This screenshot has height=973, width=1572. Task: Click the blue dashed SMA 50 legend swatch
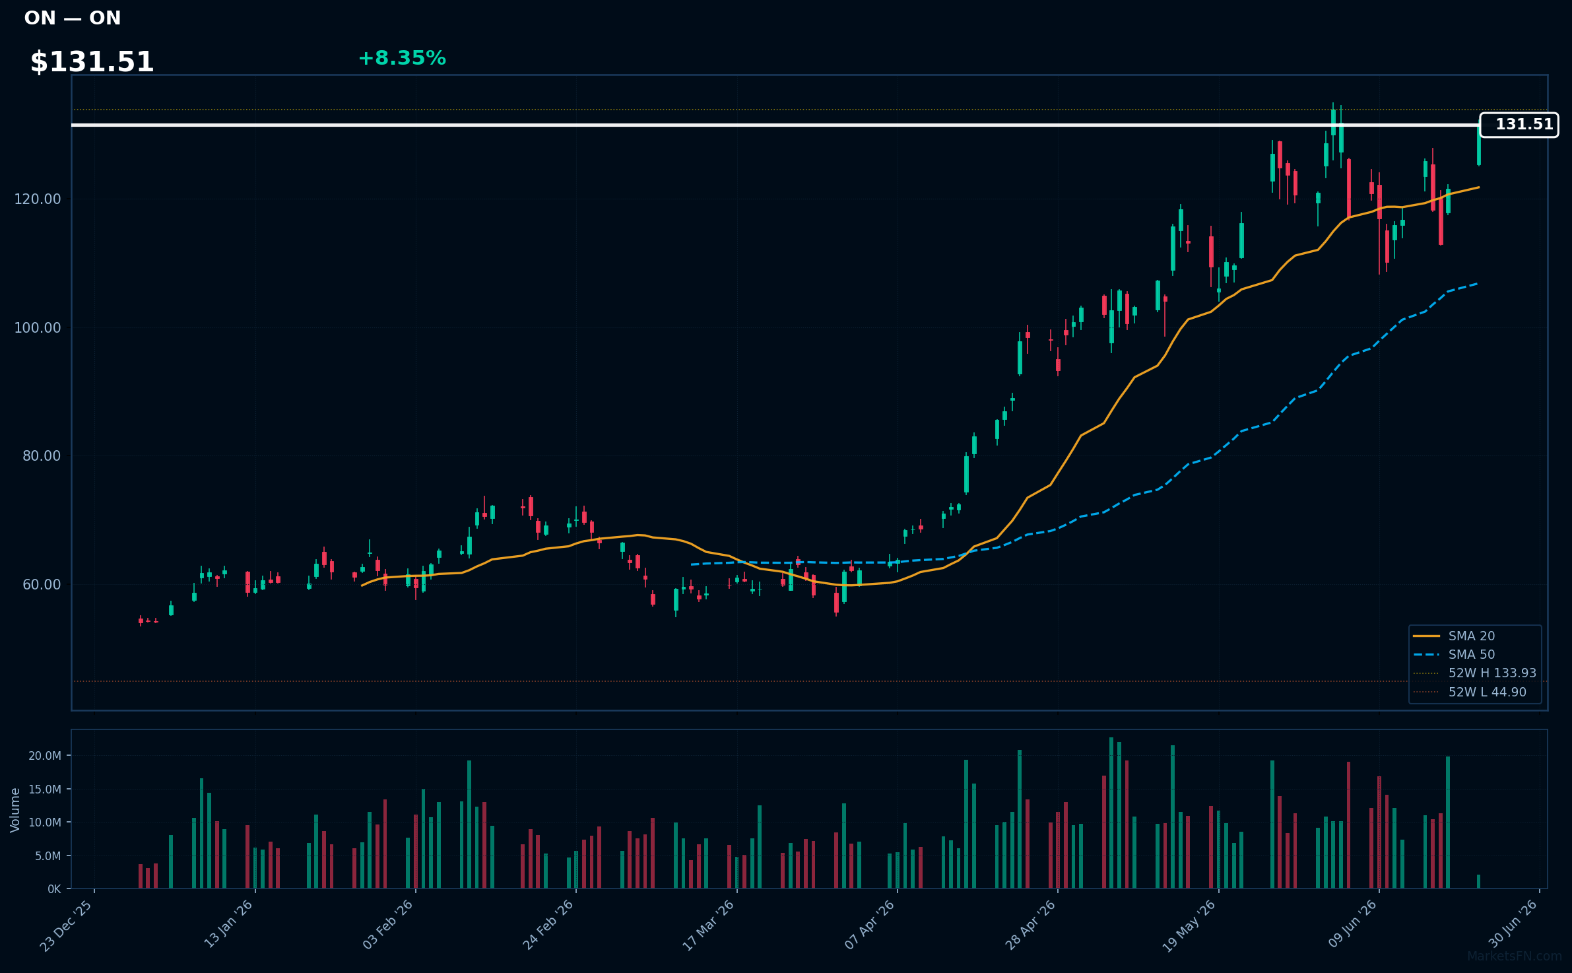[x=1426, y=654]
